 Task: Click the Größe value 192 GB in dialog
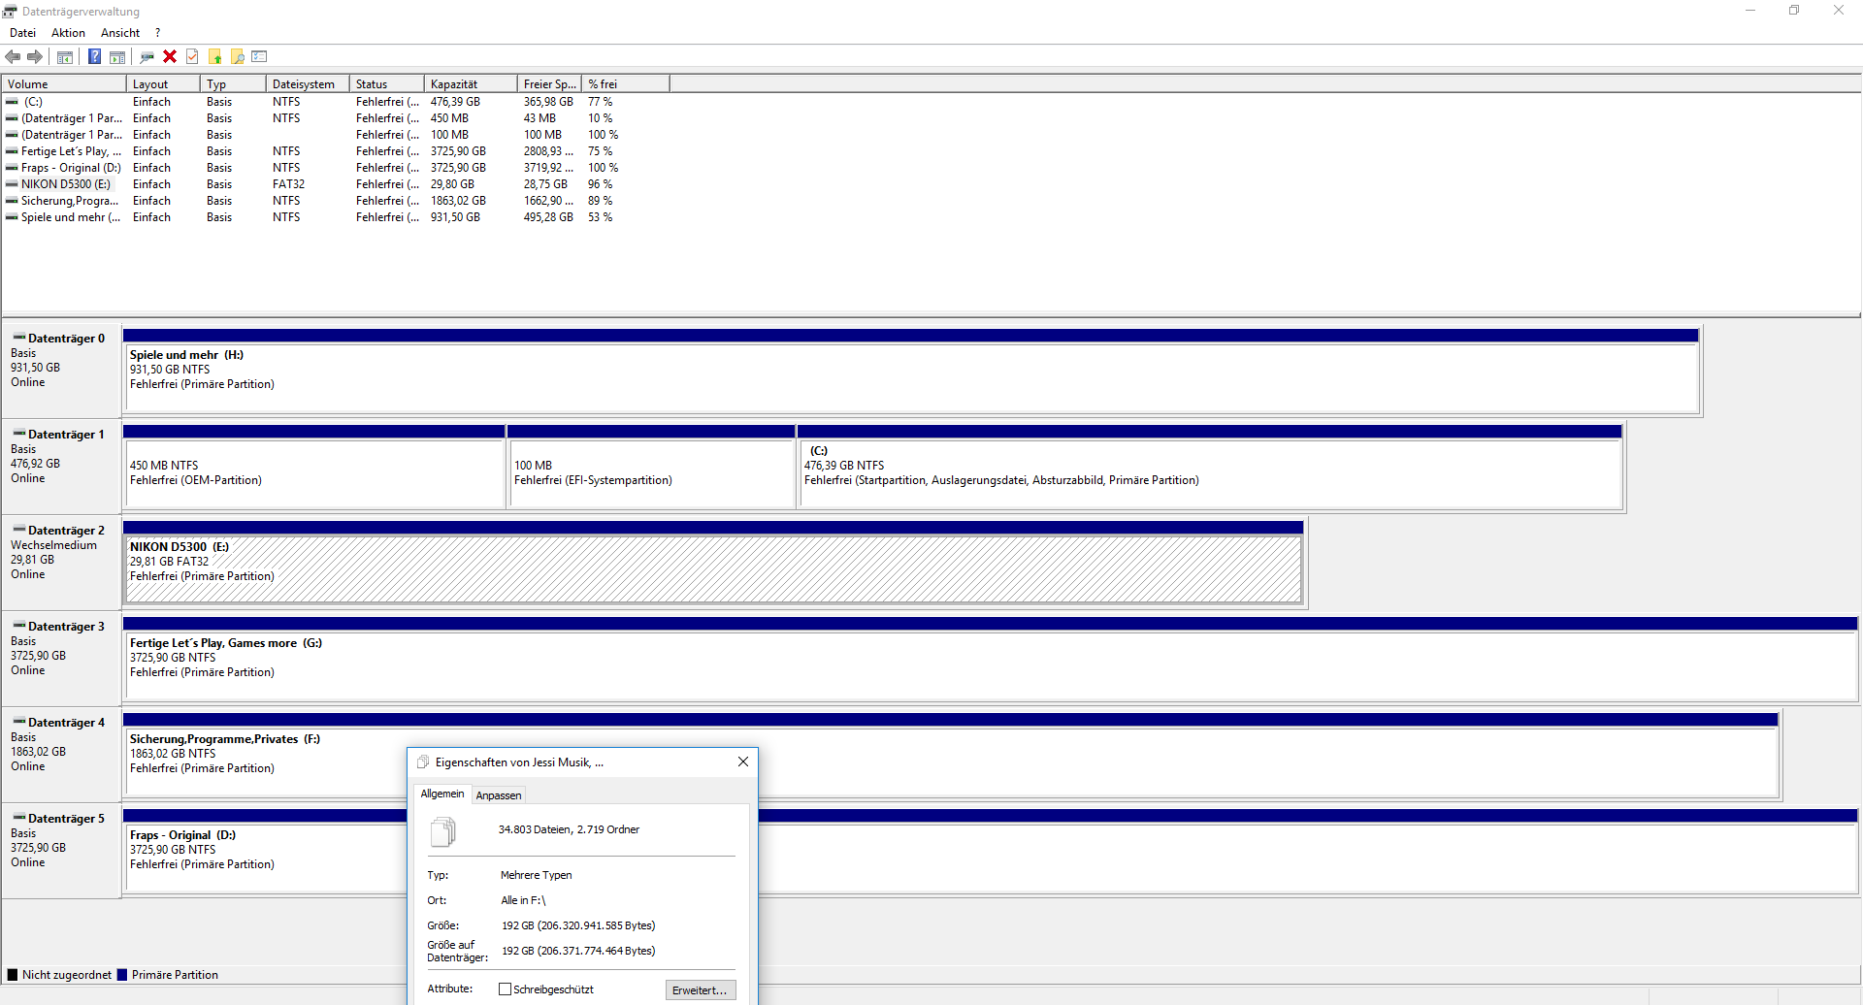pyautogui.click(x=578, y=925)
